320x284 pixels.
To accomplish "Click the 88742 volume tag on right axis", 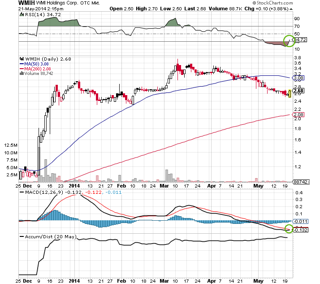I will [x=301, y=182].
